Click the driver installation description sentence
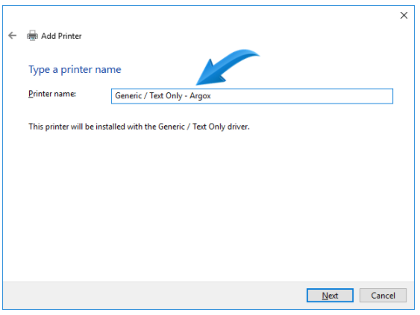420x315 pixels. [139, 127]
